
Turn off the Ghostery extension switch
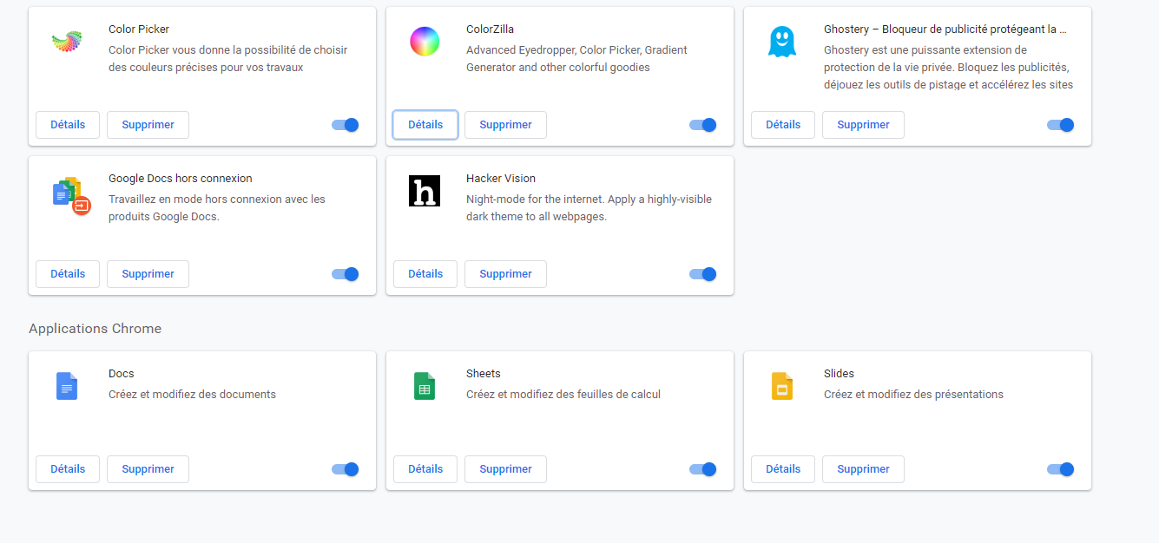tap(1060, 125)
